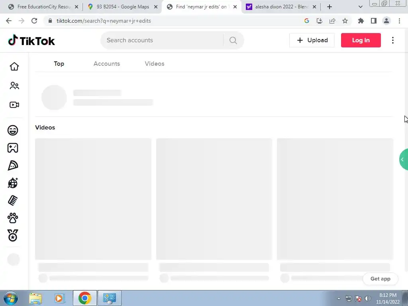Toggle Chrome side panel icon

pyautogui.click(x=374, y=21)
